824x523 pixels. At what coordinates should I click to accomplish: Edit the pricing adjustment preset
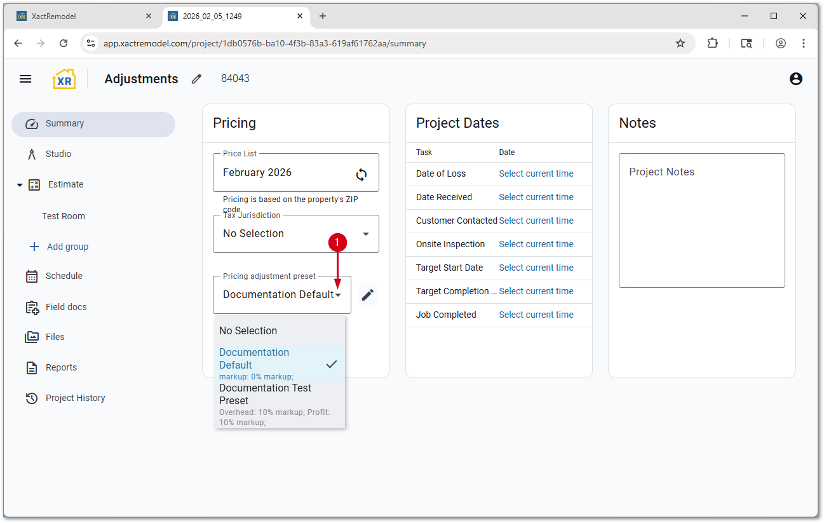(368, 295)
